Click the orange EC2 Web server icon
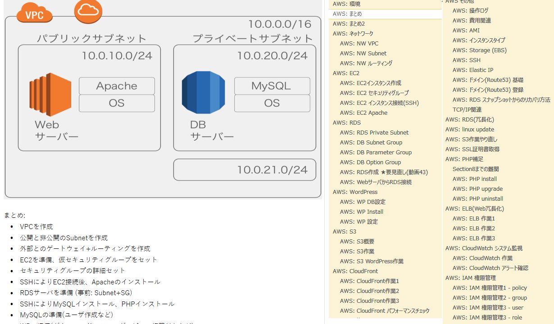554x324 pixels. pyautogui.click(x=50, y=94)
